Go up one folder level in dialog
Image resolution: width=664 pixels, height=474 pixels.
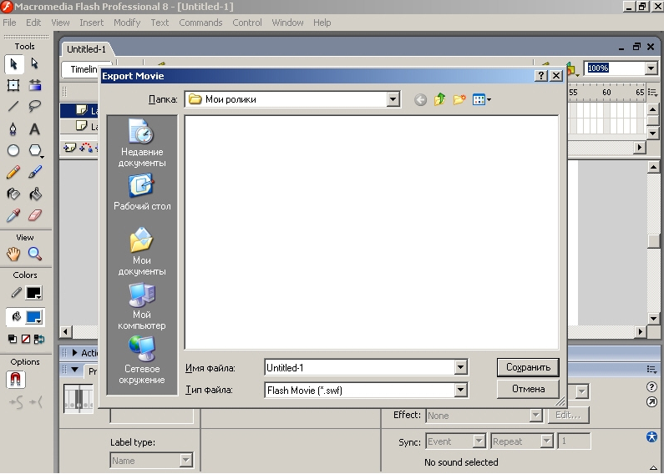(x=439, y=99)
